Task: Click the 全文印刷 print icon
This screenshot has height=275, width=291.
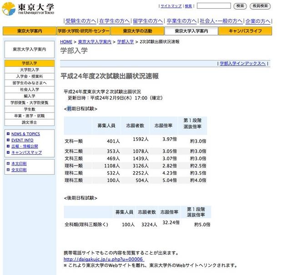Action: pyautogui.click(x=8, y=170)
